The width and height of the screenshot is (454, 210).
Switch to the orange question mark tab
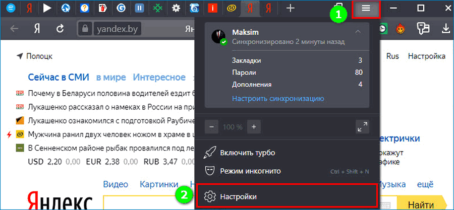coord(84,9)
